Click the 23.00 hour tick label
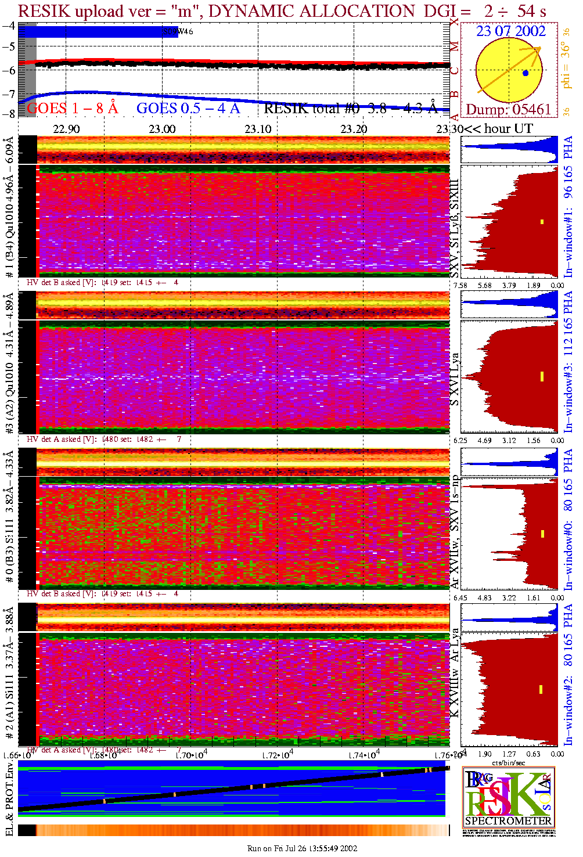 pyautogui.click(x=162, y=129)
